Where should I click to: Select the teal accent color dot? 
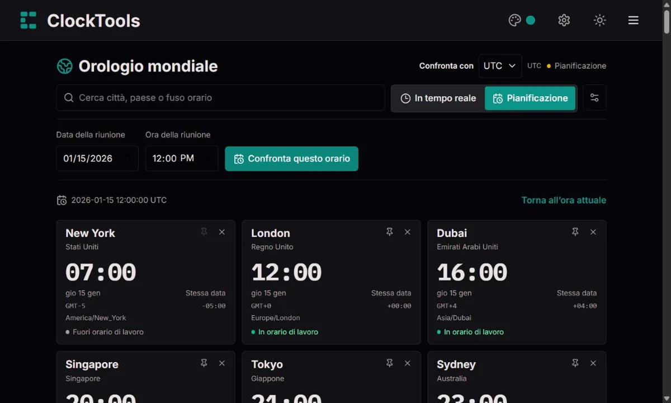pyautogui.click(x=531, y=20)
